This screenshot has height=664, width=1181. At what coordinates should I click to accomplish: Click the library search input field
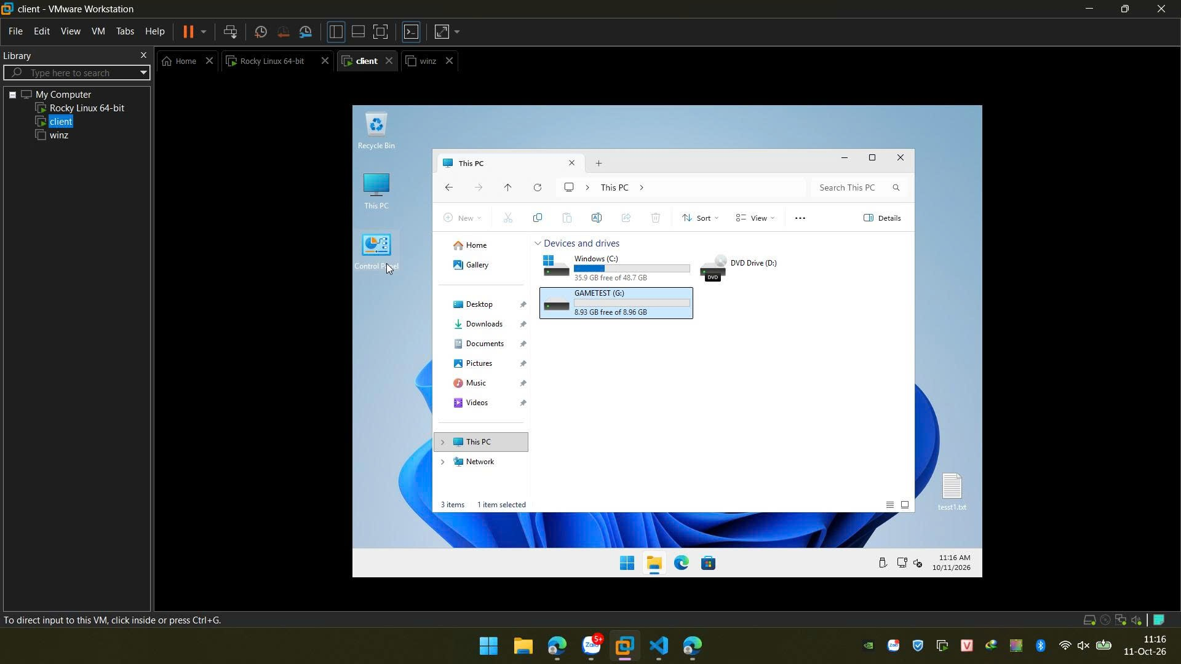[x=77, y=73]
